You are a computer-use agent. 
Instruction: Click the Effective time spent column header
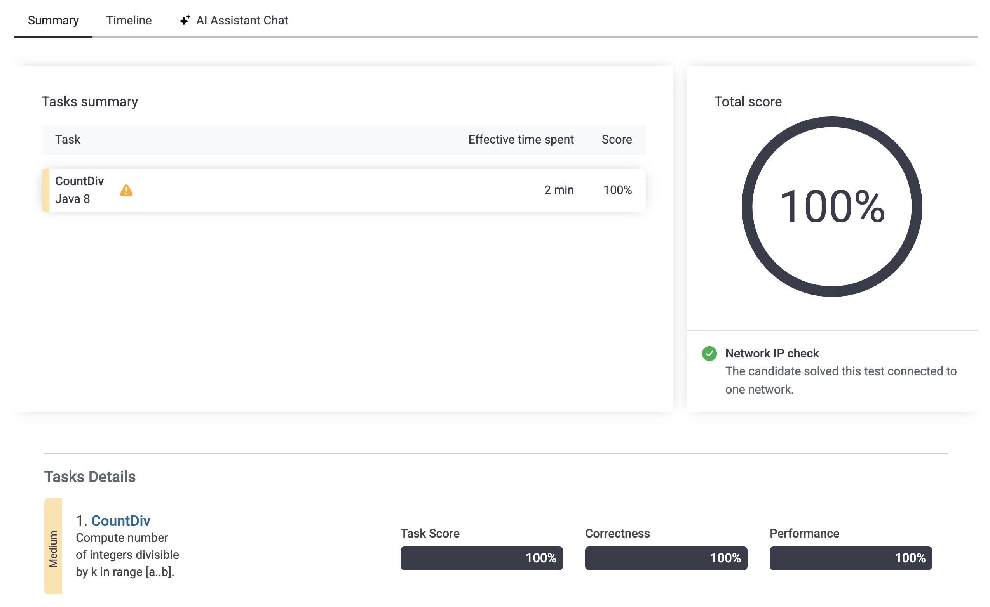[x=521, y=139]
